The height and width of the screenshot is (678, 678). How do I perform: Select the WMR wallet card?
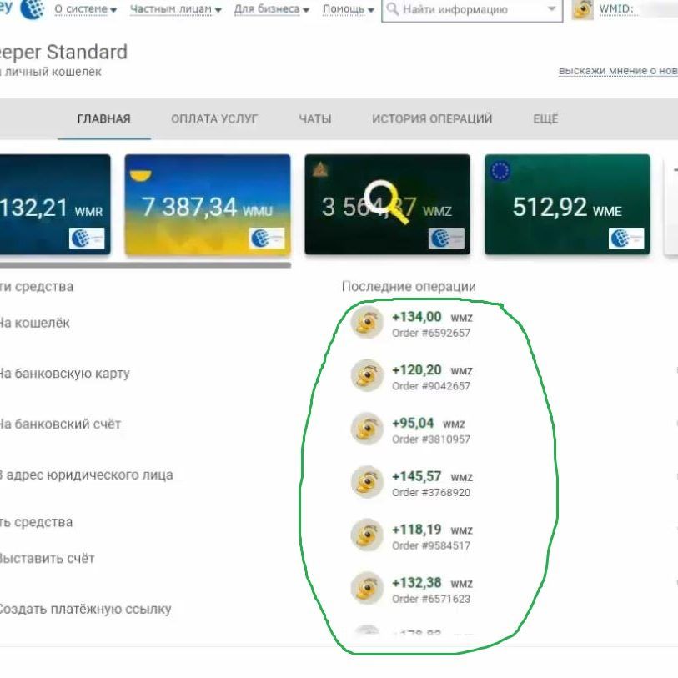55,204
